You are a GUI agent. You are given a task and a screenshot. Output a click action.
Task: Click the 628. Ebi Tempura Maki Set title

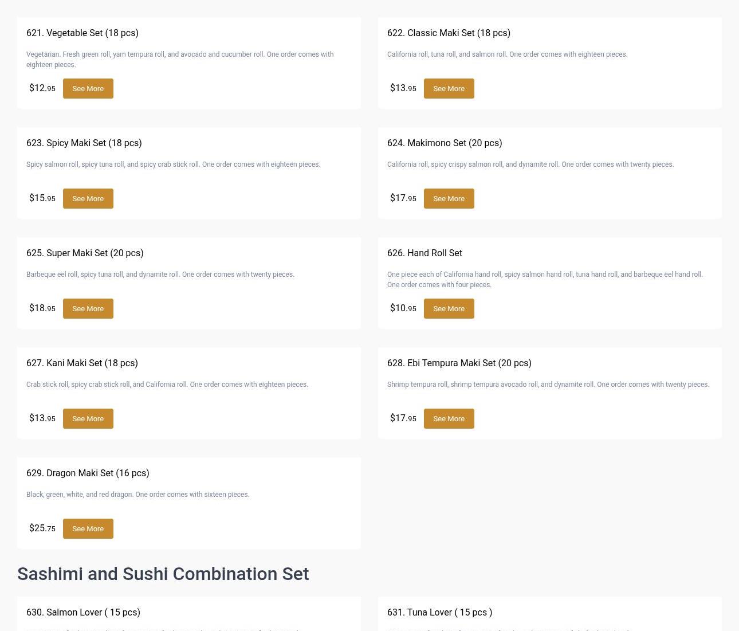pyautogui.click(x=459, y=363)
